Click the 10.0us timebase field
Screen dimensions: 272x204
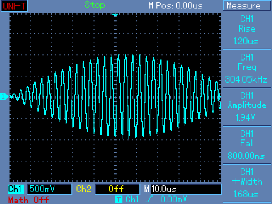(x=186, y=189)
